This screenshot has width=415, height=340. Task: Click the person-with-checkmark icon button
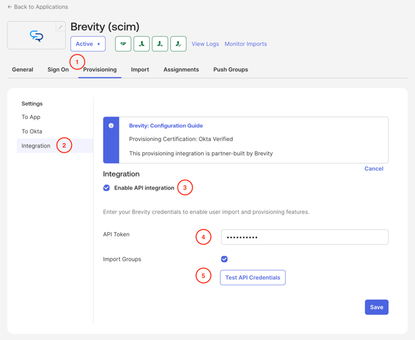point(178,44)
